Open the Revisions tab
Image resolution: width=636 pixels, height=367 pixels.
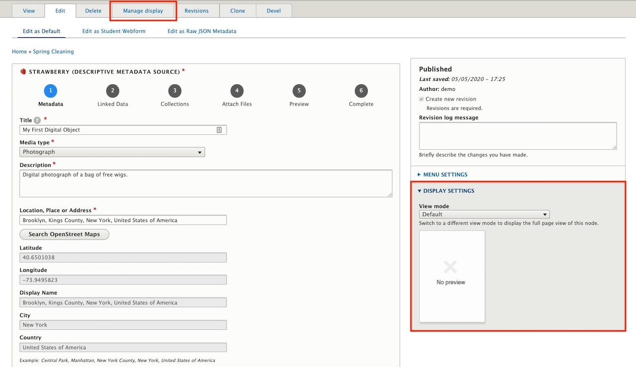(196, 11)
